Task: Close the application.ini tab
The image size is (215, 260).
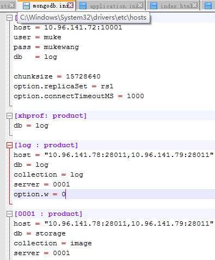Action: (x=140, y=5)
